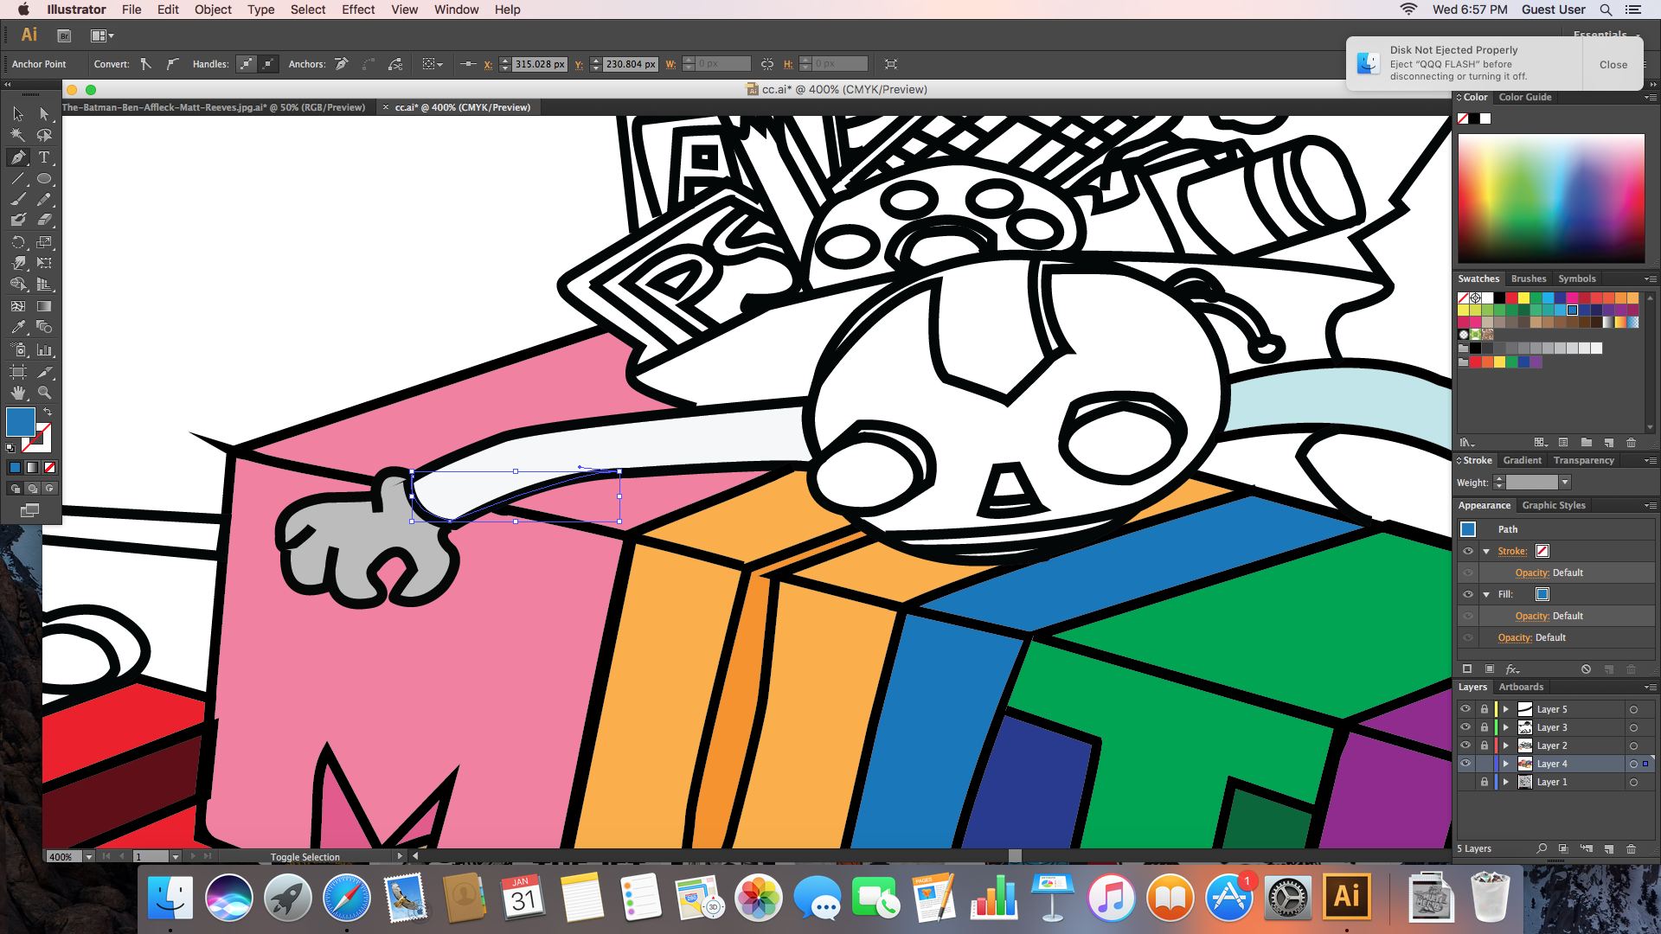Screen dimensions: 1661x934
Task: Collapse Stroke attribute in Appearance panel
Action: tap(1487, 551)
